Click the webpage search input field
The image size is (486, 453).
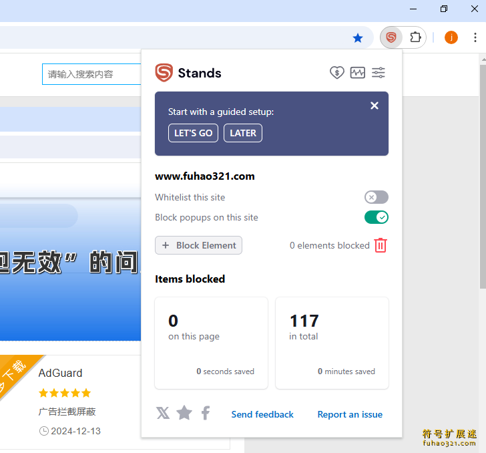click(91, 74)
